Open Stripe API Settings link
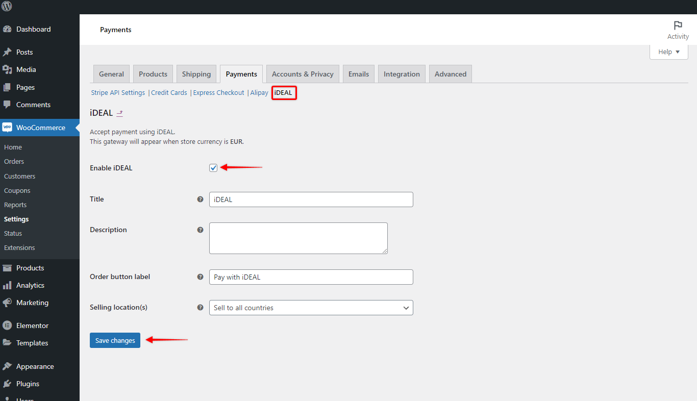Screen dimensions: 697x401 pos(118,93)
